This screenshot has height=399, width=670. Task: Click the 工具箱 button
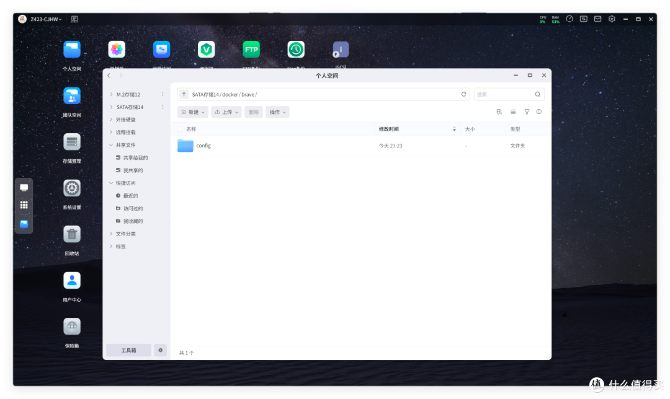(128, 350)
